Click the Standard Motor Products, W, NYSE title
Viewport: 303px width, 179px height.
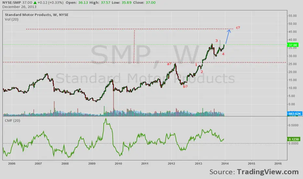click(x=36, y=15)
